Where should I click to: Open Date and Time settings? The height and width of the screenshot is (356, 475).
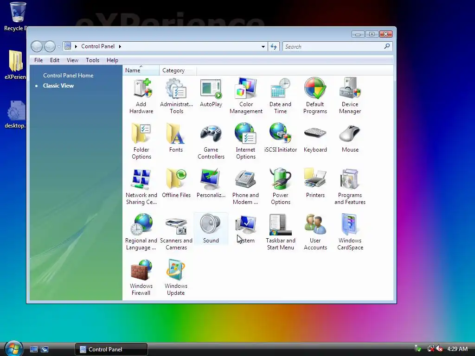coord(281,96)
